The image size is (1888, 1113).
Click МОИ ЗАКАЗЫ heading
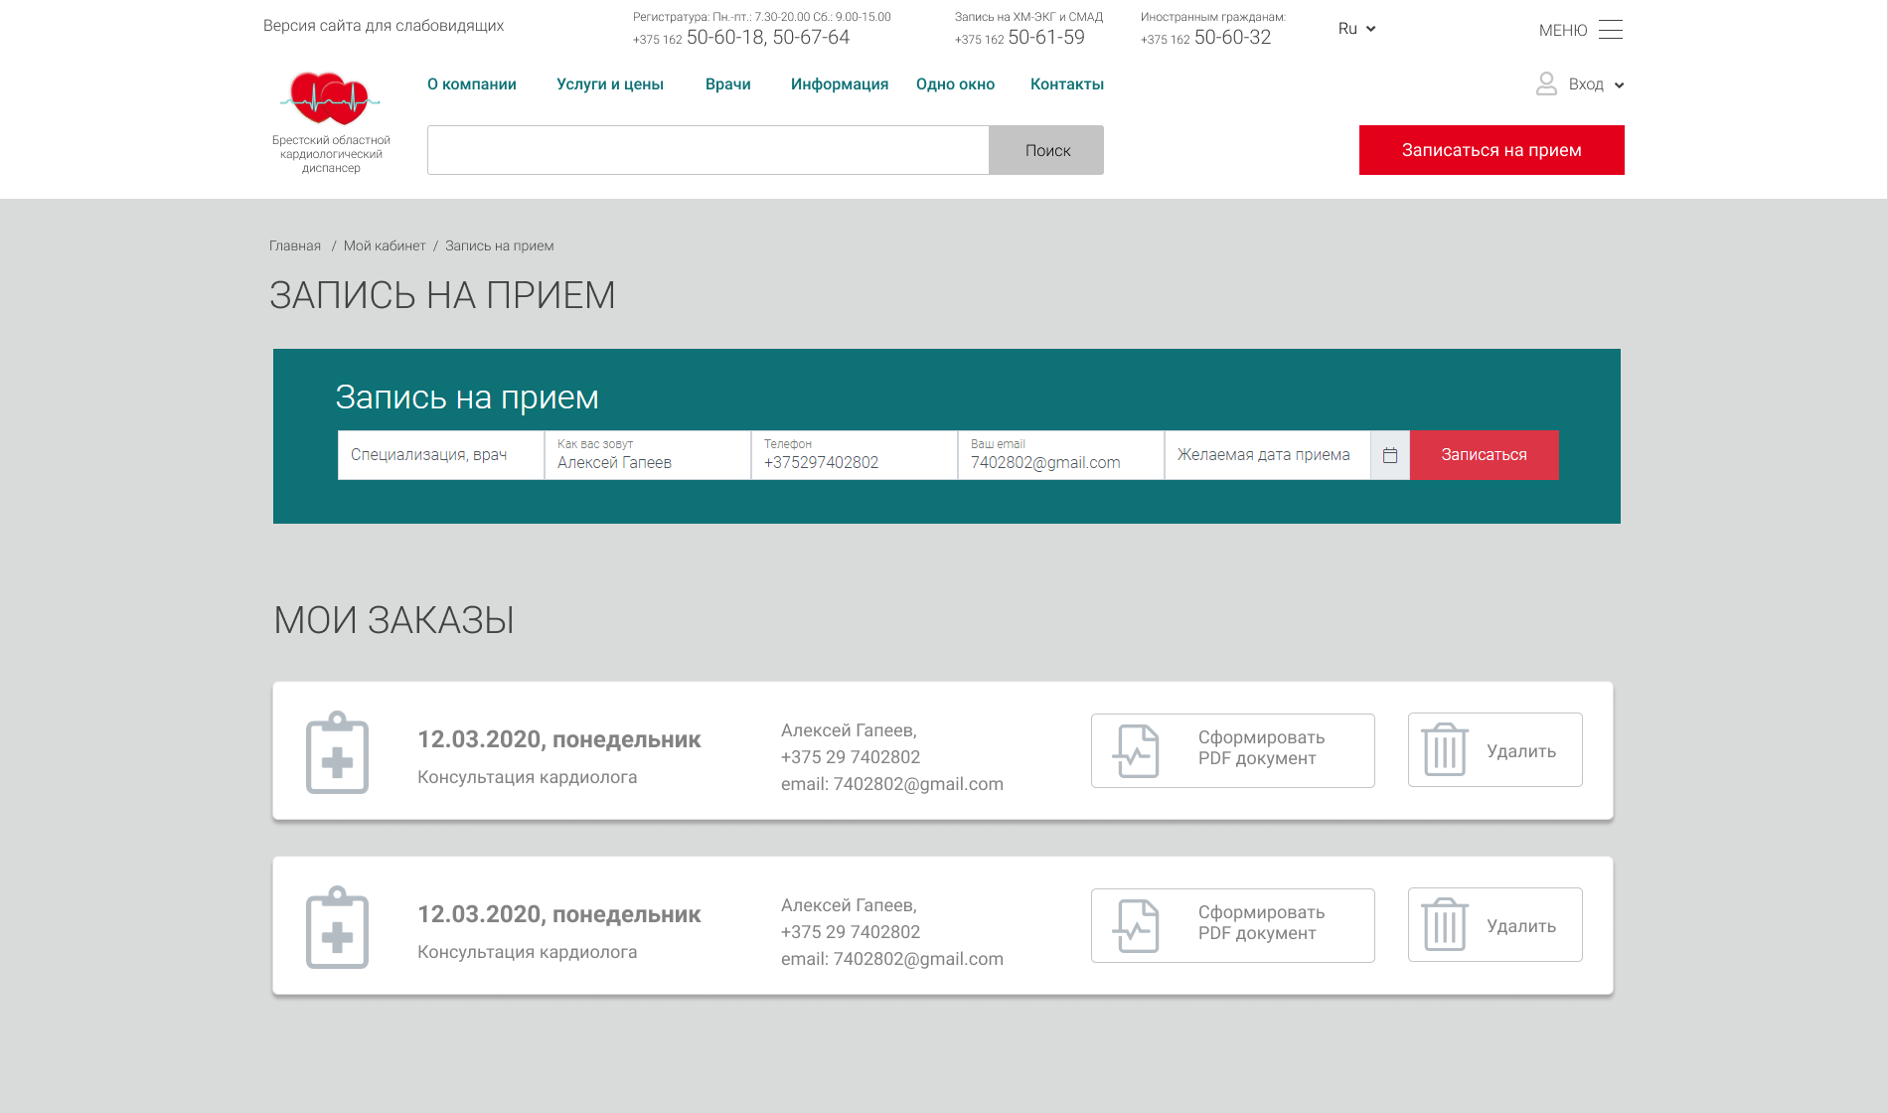(x=394, y=620)
